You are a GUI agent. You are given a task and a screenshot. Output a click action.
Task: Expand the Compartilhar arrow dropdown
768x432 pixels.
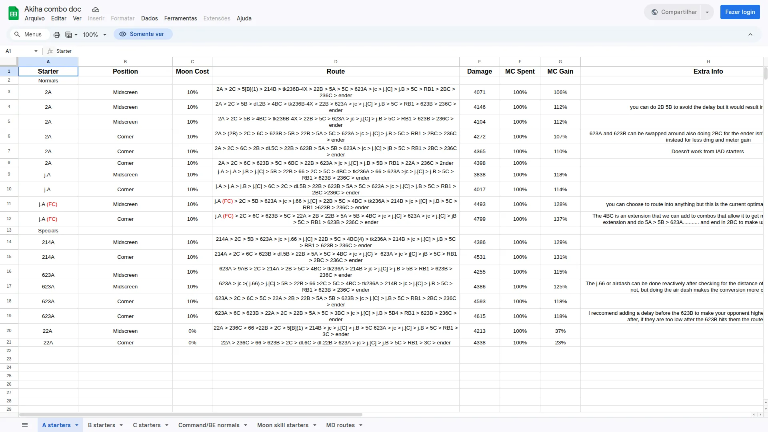point(707,12)
